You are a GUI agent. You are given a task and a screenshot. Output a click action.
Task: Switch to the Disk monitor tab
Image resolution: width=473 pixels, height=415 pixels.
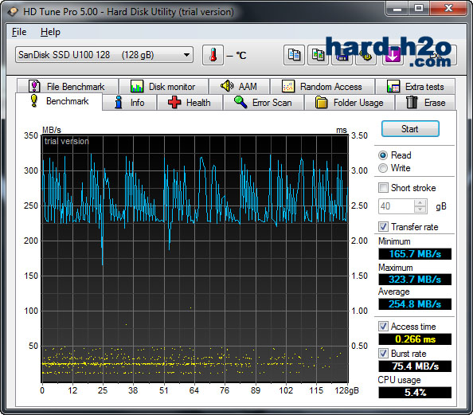coord(163,86)
